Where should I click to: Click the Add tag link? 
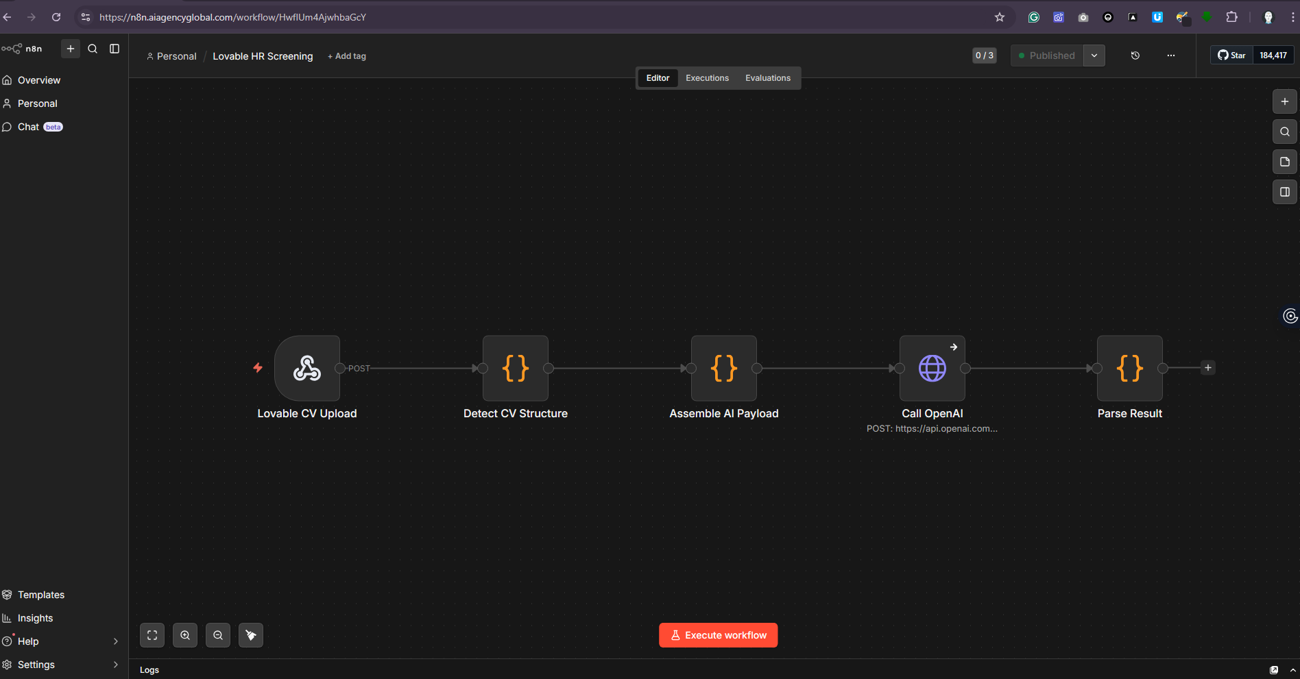[x=347, y=56]
